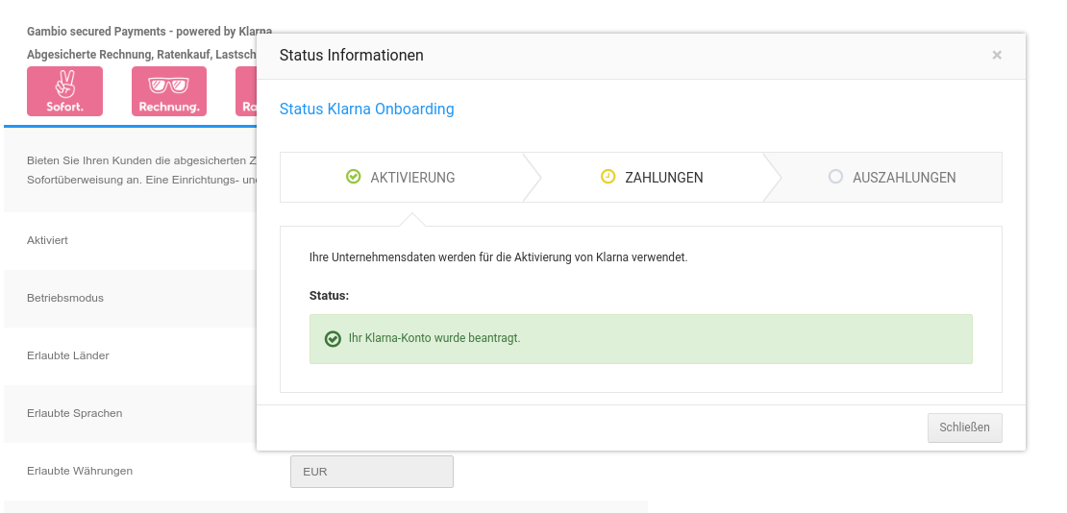
Task: Click the 'Erlaubte Länder' setting label
Action: [x=68, y=355]
